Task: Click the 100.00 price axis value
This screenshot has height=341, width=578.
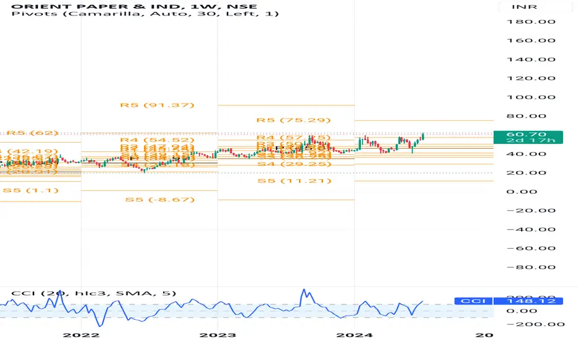Action: [531, 97]
